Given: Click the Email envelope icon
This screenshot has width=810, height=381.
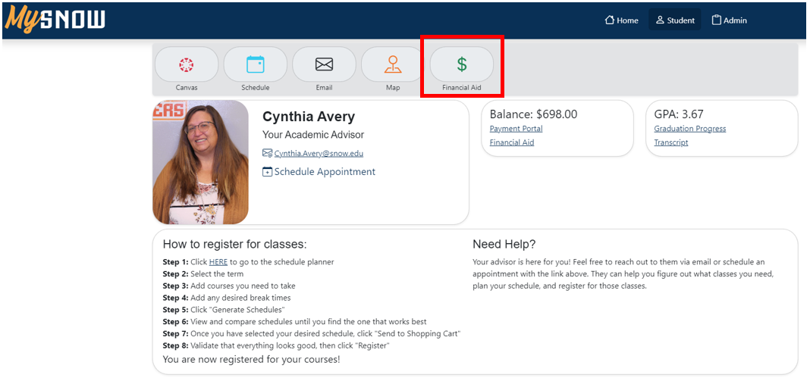Looking at the screenshot, I should 324,65.
